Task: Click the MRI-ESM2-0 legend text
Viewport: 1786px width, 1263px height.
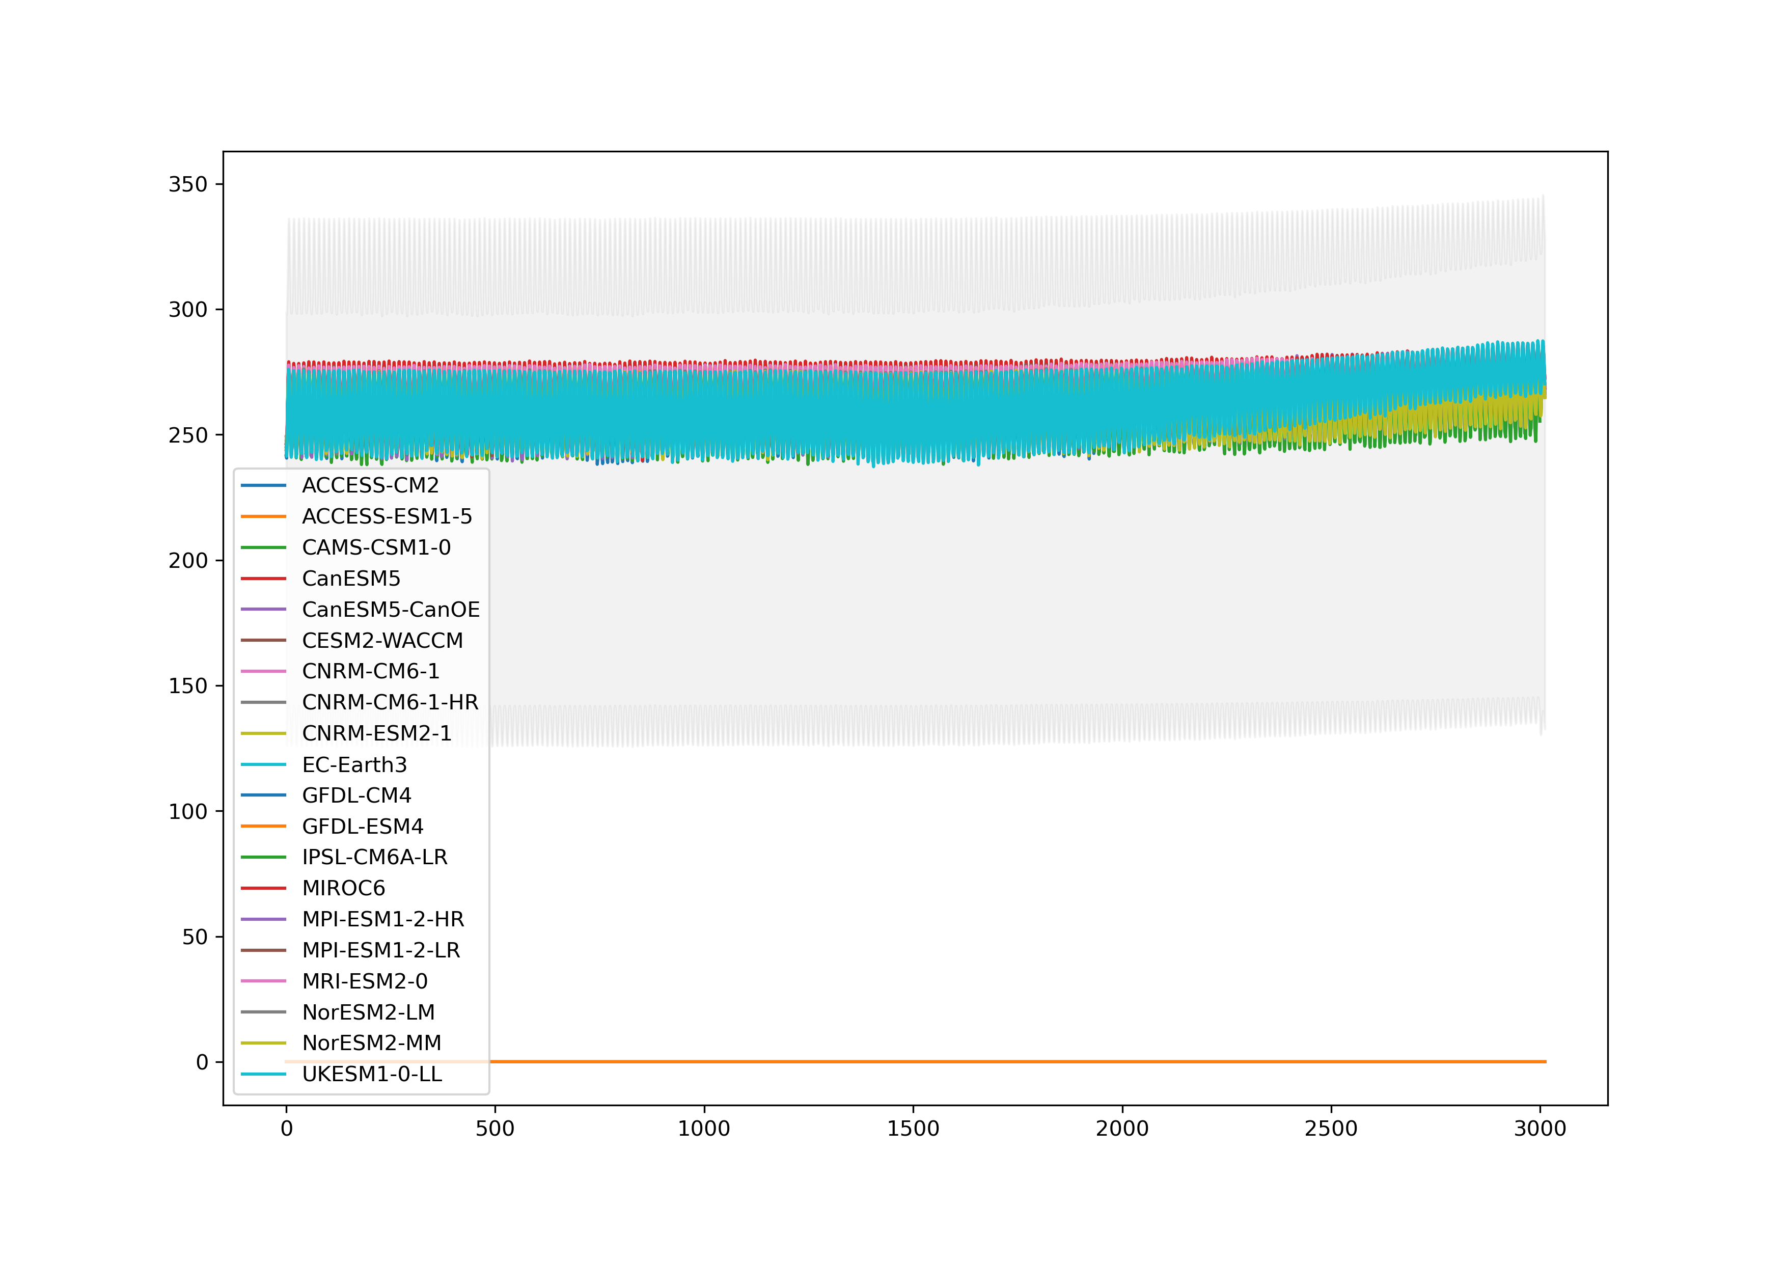Action: coord(365,981)
